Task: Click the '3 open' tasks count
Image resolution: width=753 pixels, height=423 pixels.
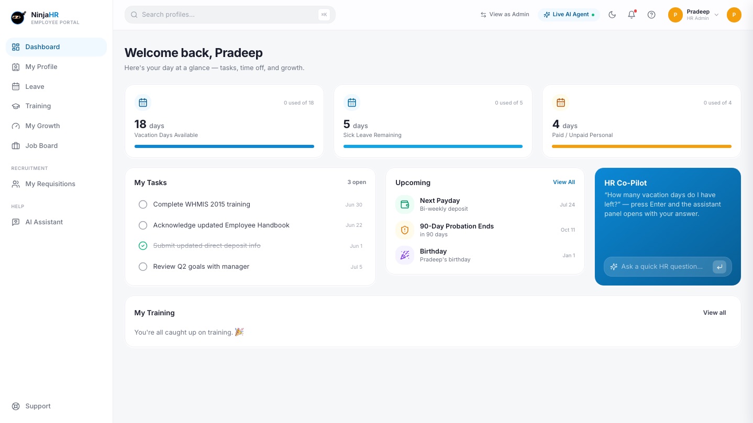Action: click(x=357, y=182)
